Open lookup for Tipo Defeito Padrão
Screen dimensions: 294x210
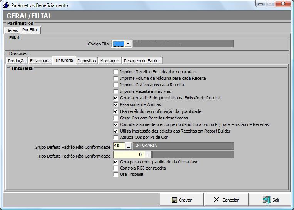tap(148, 155)
